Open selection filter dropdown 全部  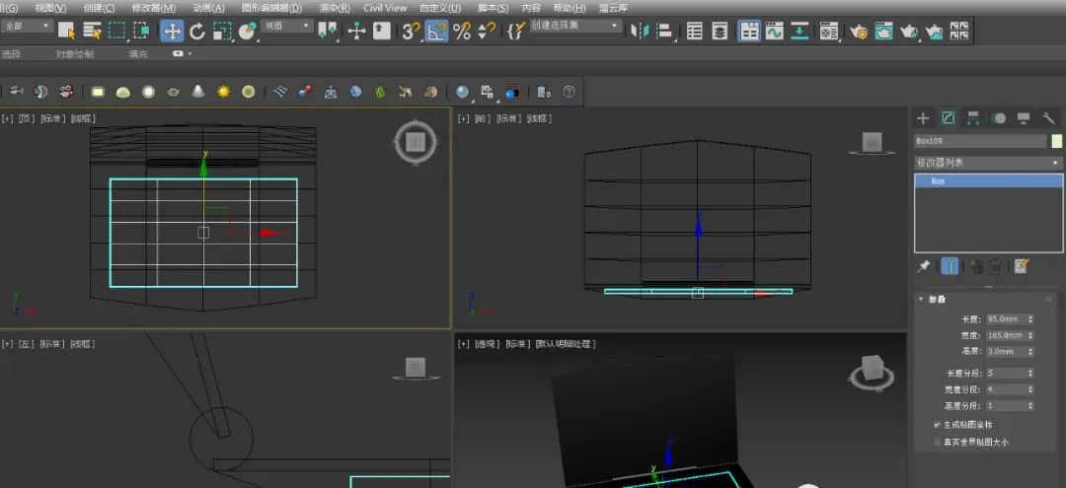pyautogui.click(x=28, y=26)
